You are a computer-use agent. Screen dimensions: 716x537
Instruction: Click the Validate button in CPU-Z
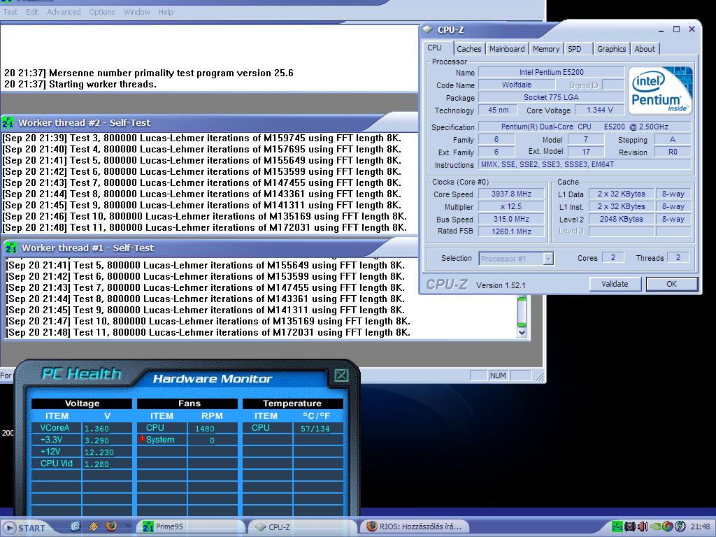(615, 284)
